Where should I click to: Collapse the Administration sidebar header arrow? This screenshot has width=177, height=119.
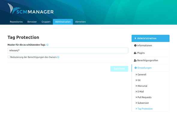coord(135,38)
